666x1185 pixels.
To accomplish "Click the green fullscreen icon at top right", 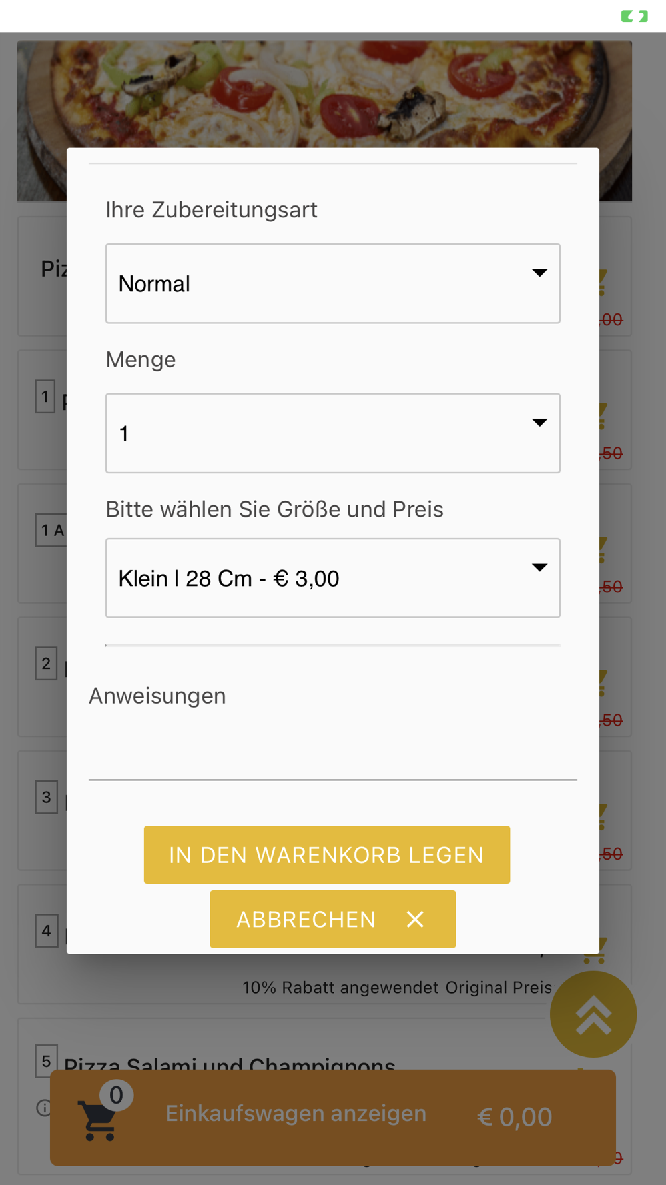I will pos(634,16).
